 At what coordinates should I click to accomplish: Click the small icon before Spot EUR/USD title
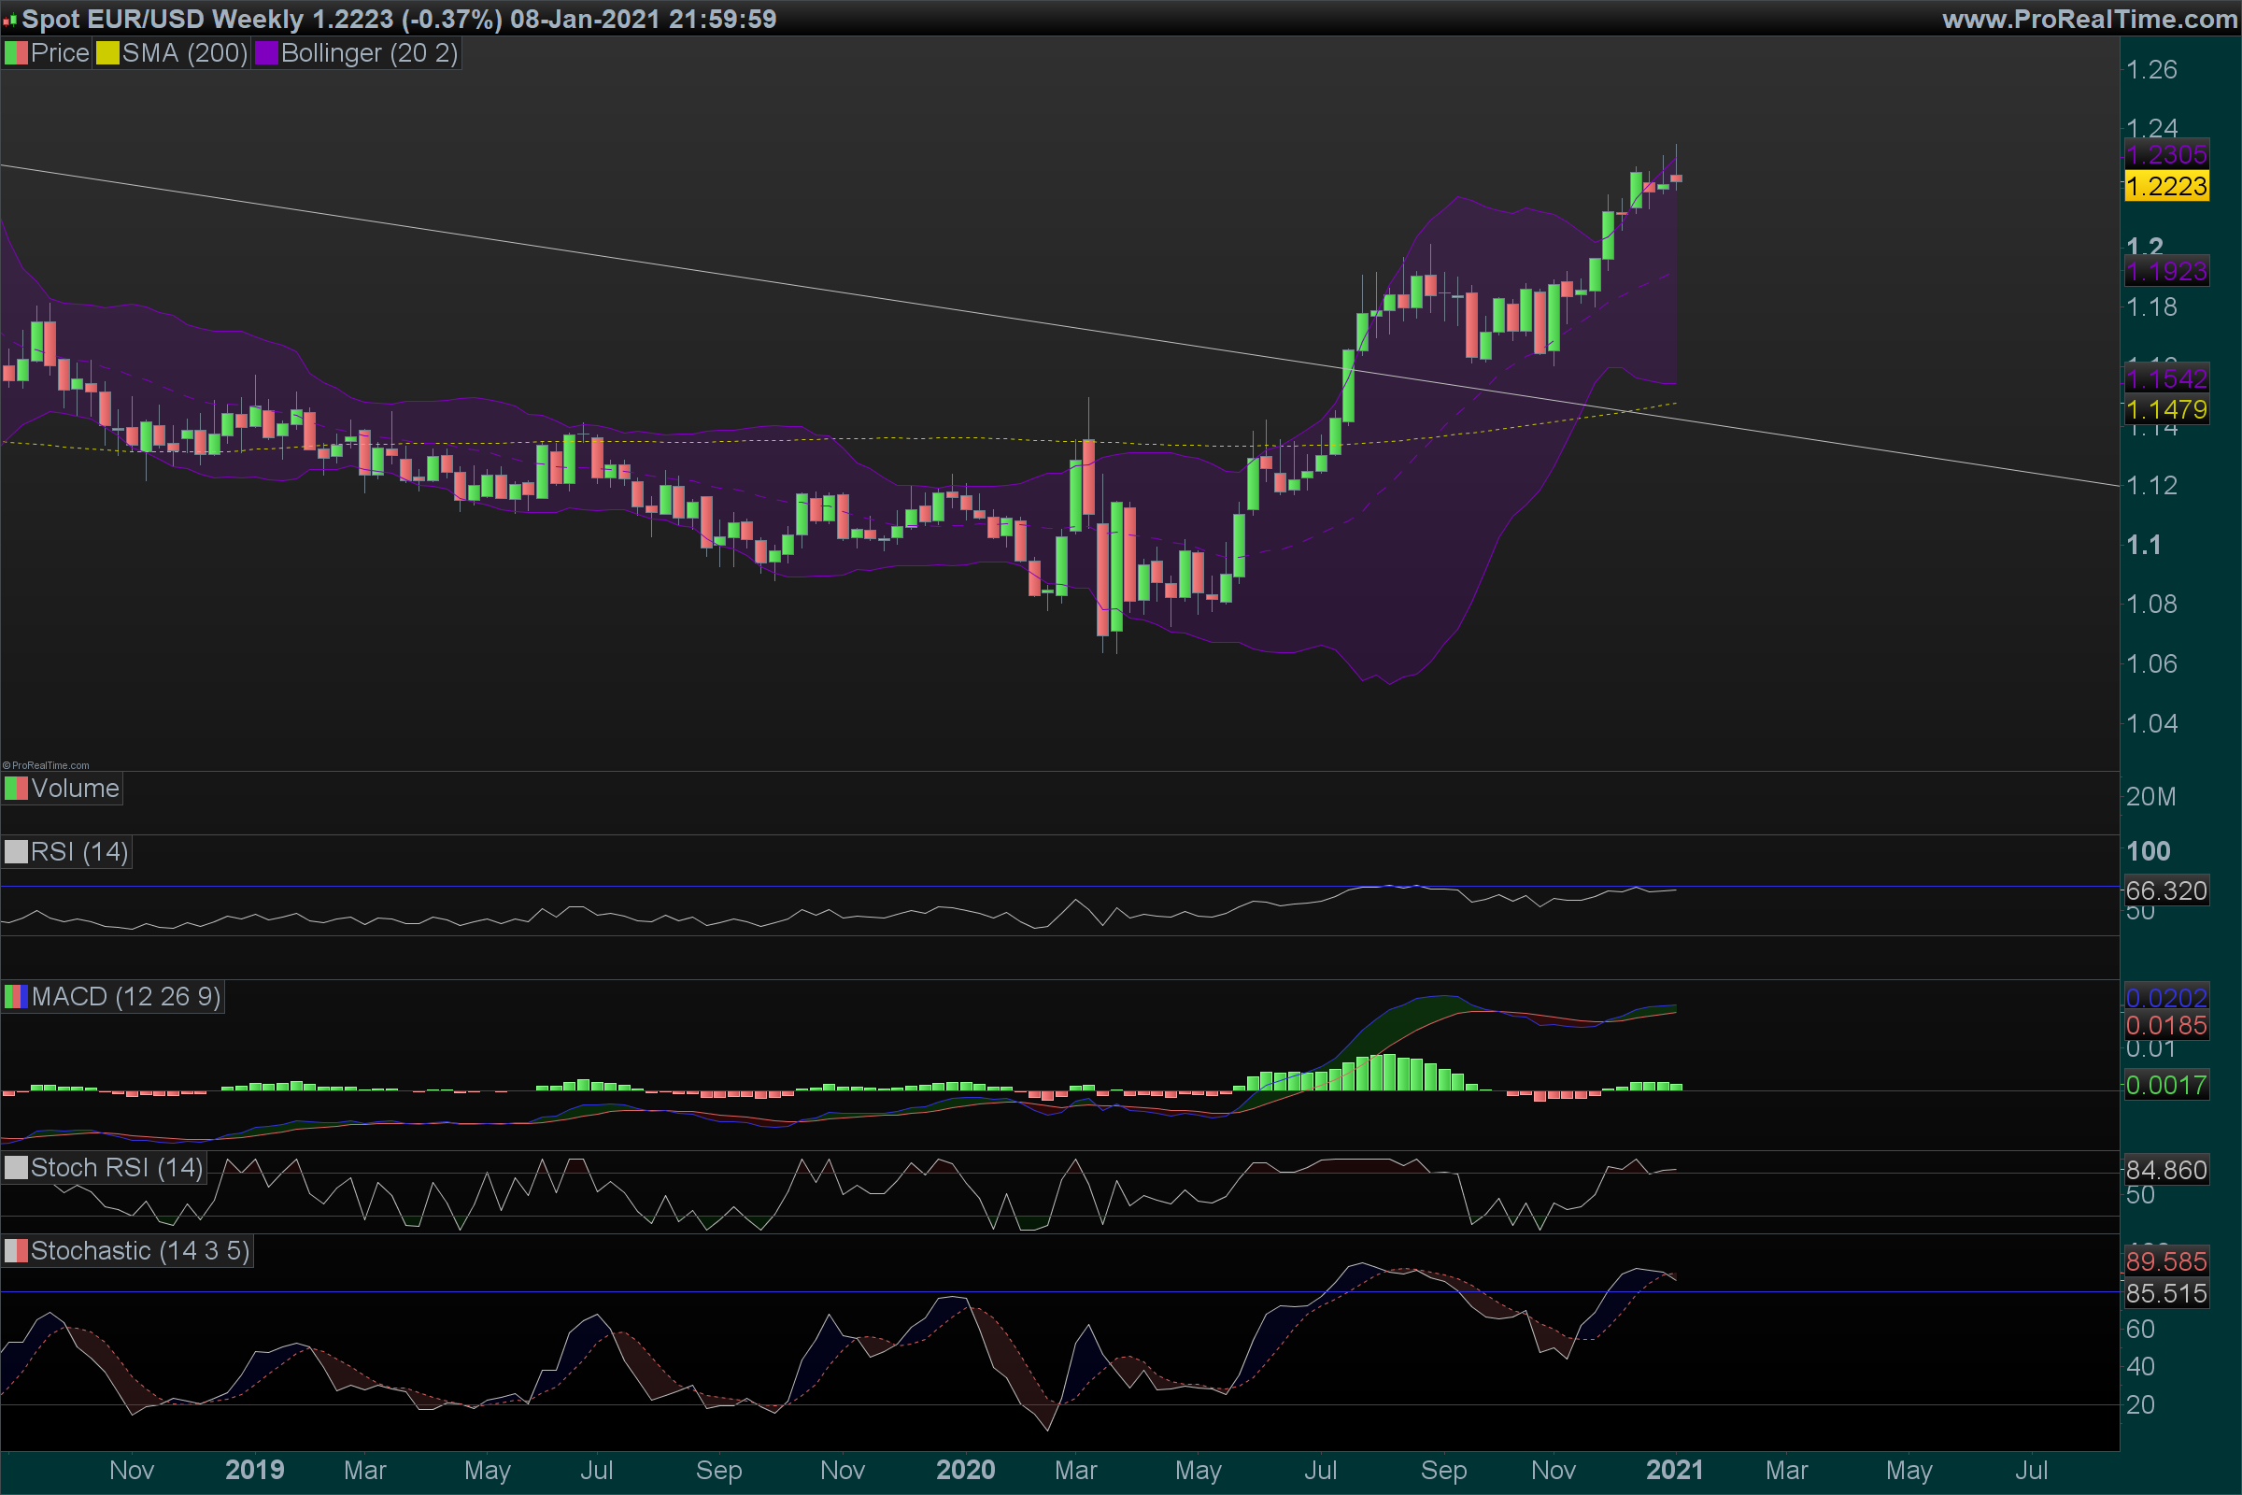pos(9,20)
